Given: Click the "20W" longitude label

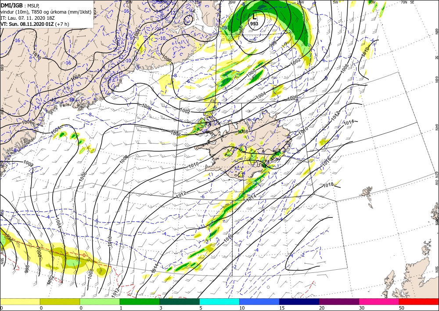Looking at the screenshot, I should point(231,2).
